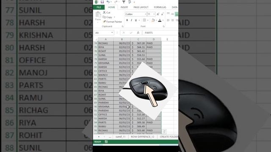Click the Cut scissors button
This screenshot has width=271, height=152.
click(106, 13)
